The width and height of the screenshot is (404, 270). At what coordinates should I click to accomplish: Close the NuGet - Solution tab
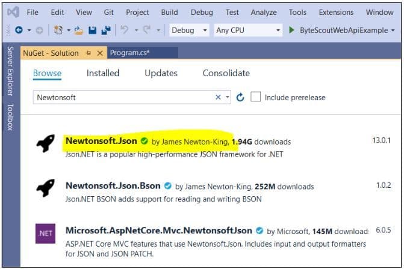coord(99,53)
